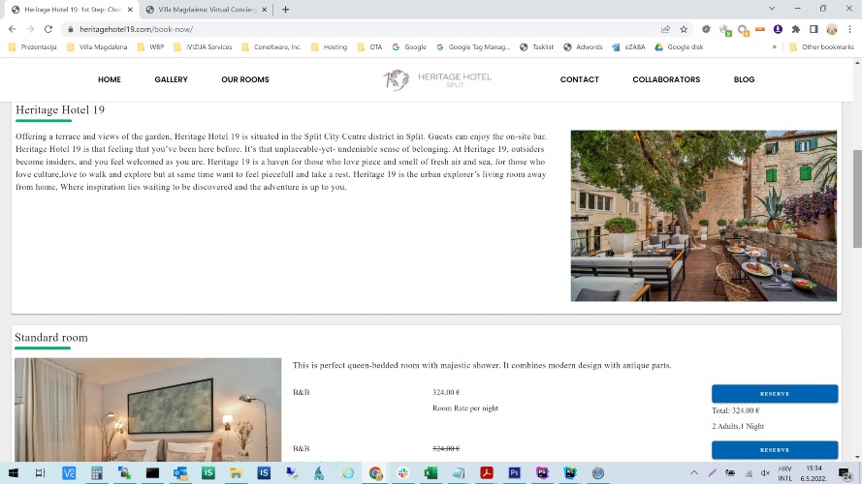
Task: Open the Tasklist bookmark
Action: (536, 47)
